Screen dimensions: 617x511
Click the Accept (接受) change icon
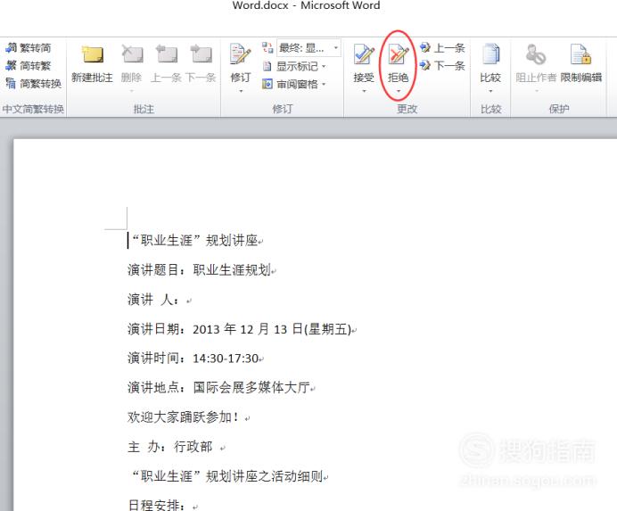(x=364, y=54)
